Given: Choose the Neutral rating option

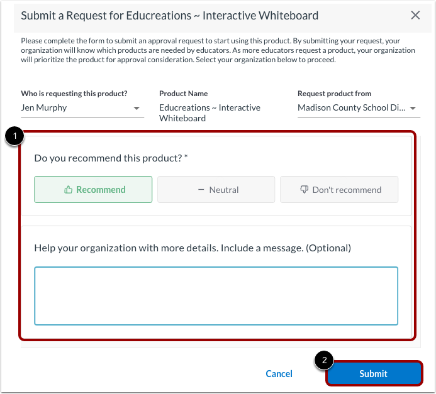Looking at the screenshot, I should pos(216,190).
